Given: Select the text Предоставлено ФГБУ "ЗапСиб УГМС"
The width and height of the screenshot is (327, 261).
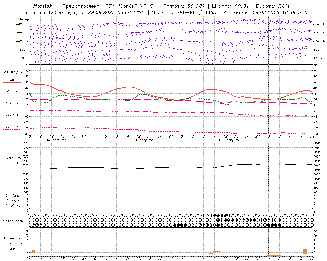Looking at the screenshot, I should coord(109,6).
